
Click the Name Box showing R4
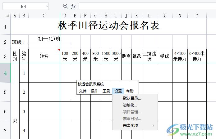point(24,6)
